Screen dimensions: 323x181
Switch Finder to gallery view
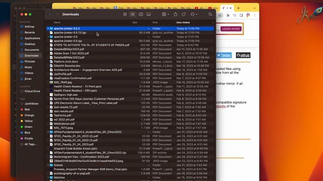[x=148, y=15]
